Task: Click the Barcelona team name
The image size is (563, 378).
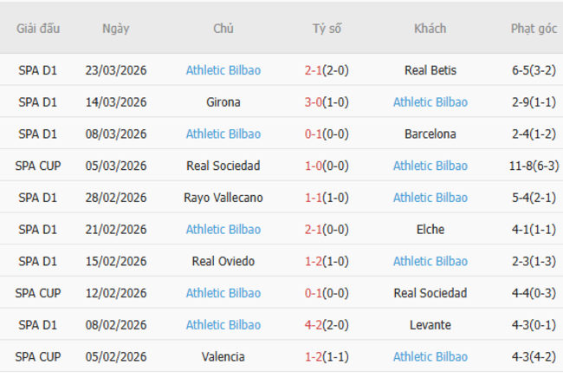Action: coord(430,134)
